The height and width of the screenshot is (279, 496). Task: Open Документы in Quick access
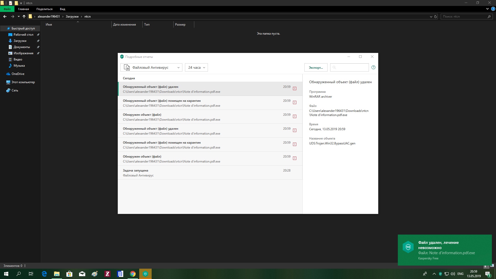point(22,47)
